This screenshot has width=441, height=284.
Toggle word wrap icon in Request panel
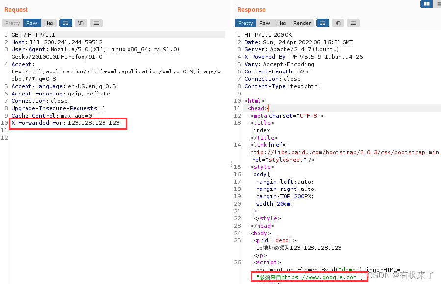coord(66,23)
